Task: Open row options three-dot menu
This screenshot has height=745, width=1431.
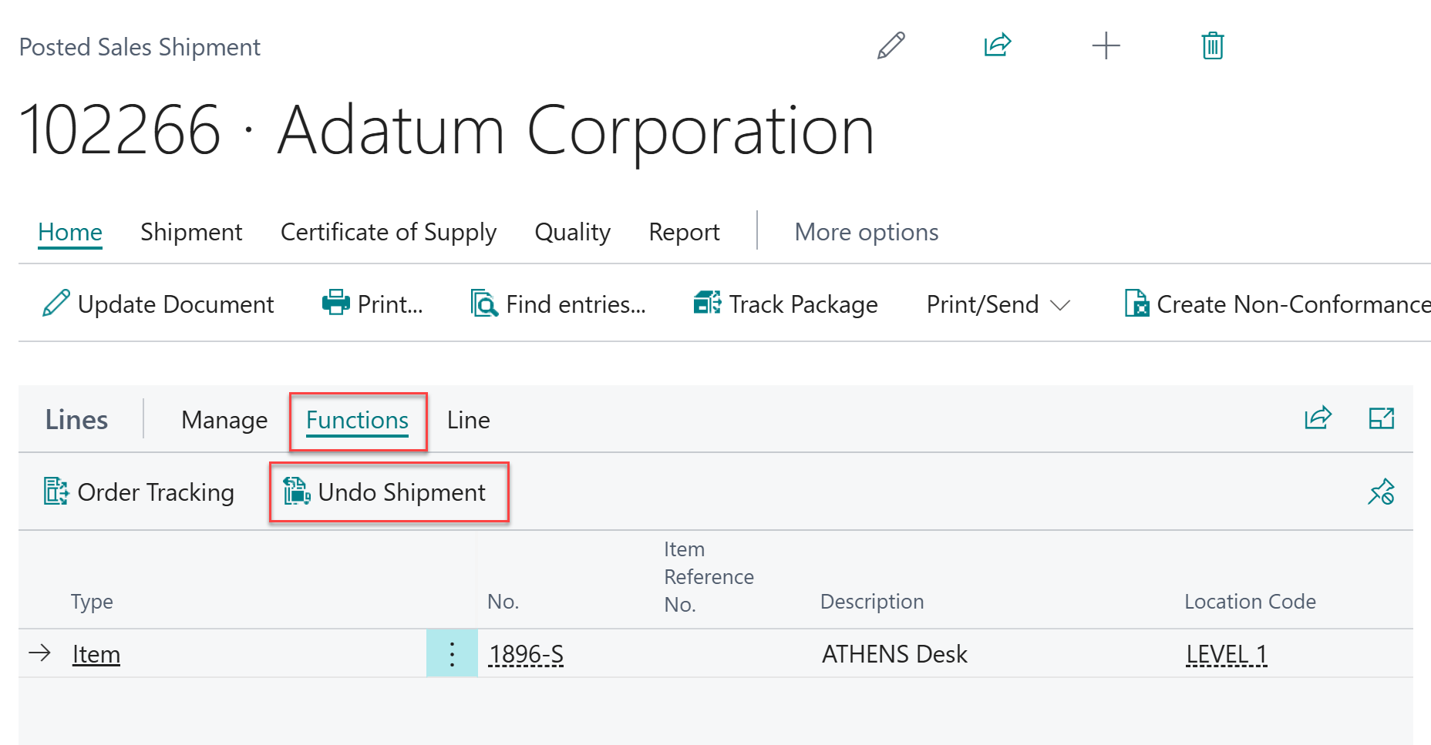Action: 452,653
